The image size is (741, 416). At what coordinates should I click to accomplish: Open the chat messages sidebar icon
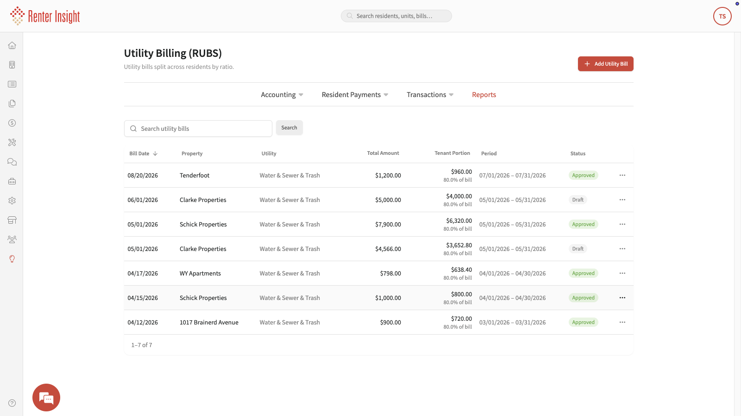point(12,162)
